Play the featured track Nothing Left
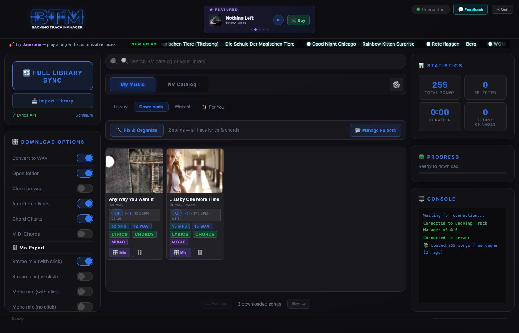 [278, 20]
